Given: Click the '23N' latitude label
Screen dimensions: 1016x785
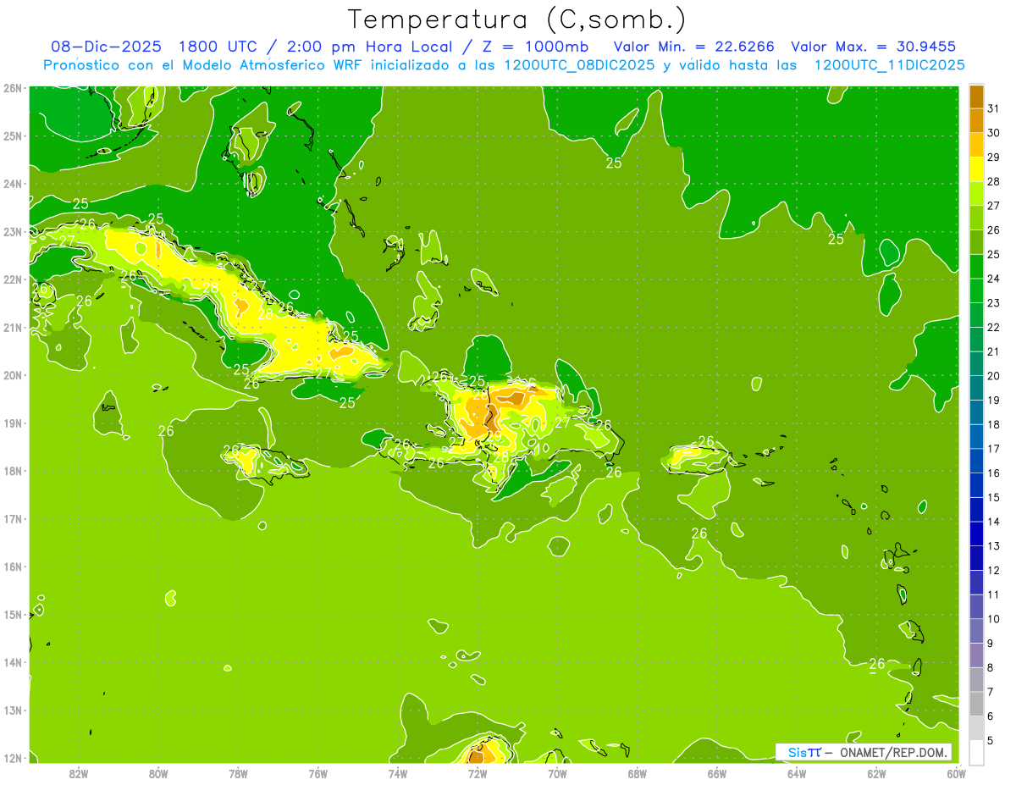Looking at the screenshot, I should pyautogui.click(x=13, y=231).
